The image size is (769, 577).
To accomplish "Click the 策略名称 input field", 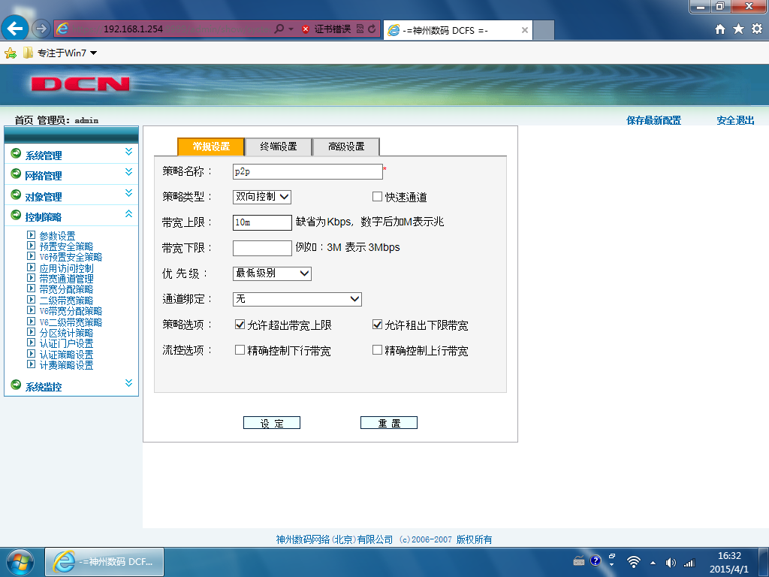I will pyautogui.click(x=307, y=172).
